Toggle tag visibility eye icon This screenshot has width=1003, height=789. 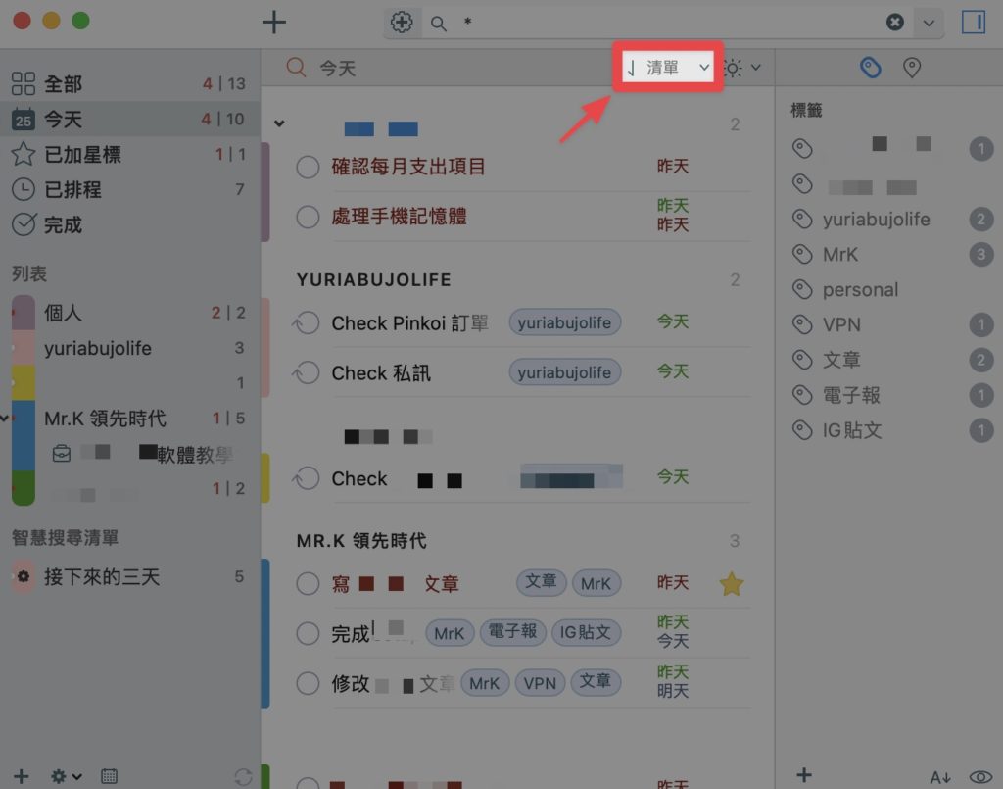coord(980,777)
